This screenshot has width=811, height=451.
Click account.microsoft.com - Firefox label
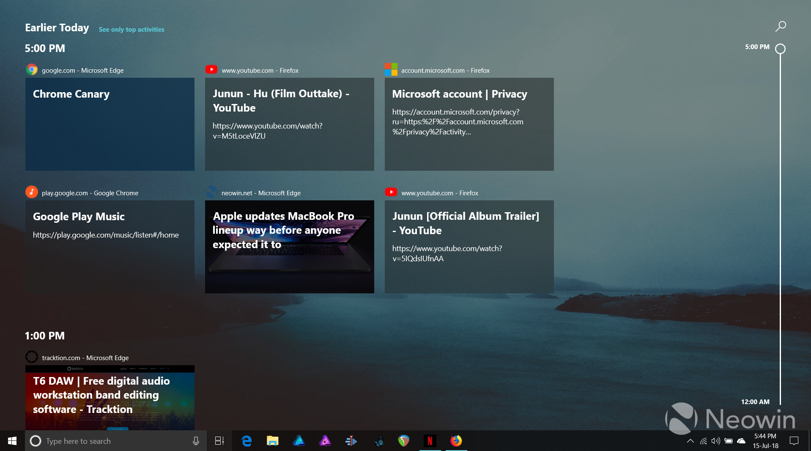coord(445,71)
